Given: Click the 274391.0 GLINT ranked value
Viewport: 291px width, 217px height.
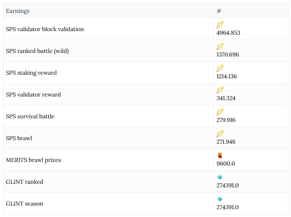Looking at the screenshot, I should [x=227, y=186].
